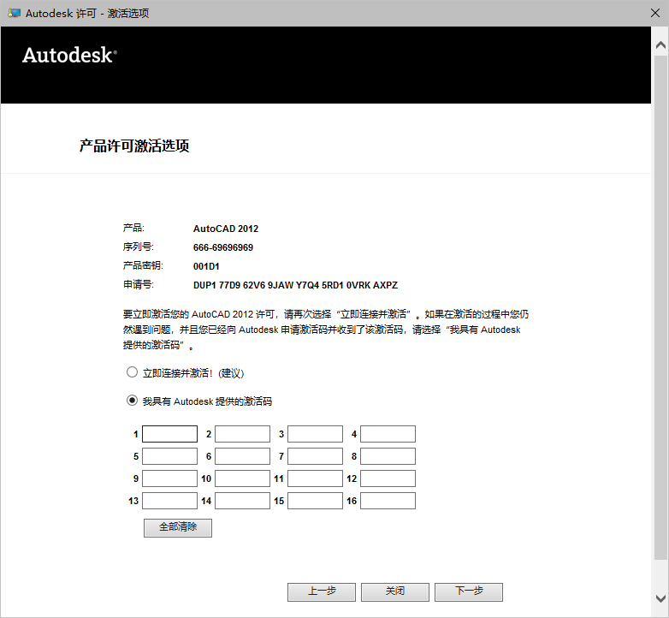Click activation code field 13
Viewport: 669px width, 618px height.
point(169,501)
